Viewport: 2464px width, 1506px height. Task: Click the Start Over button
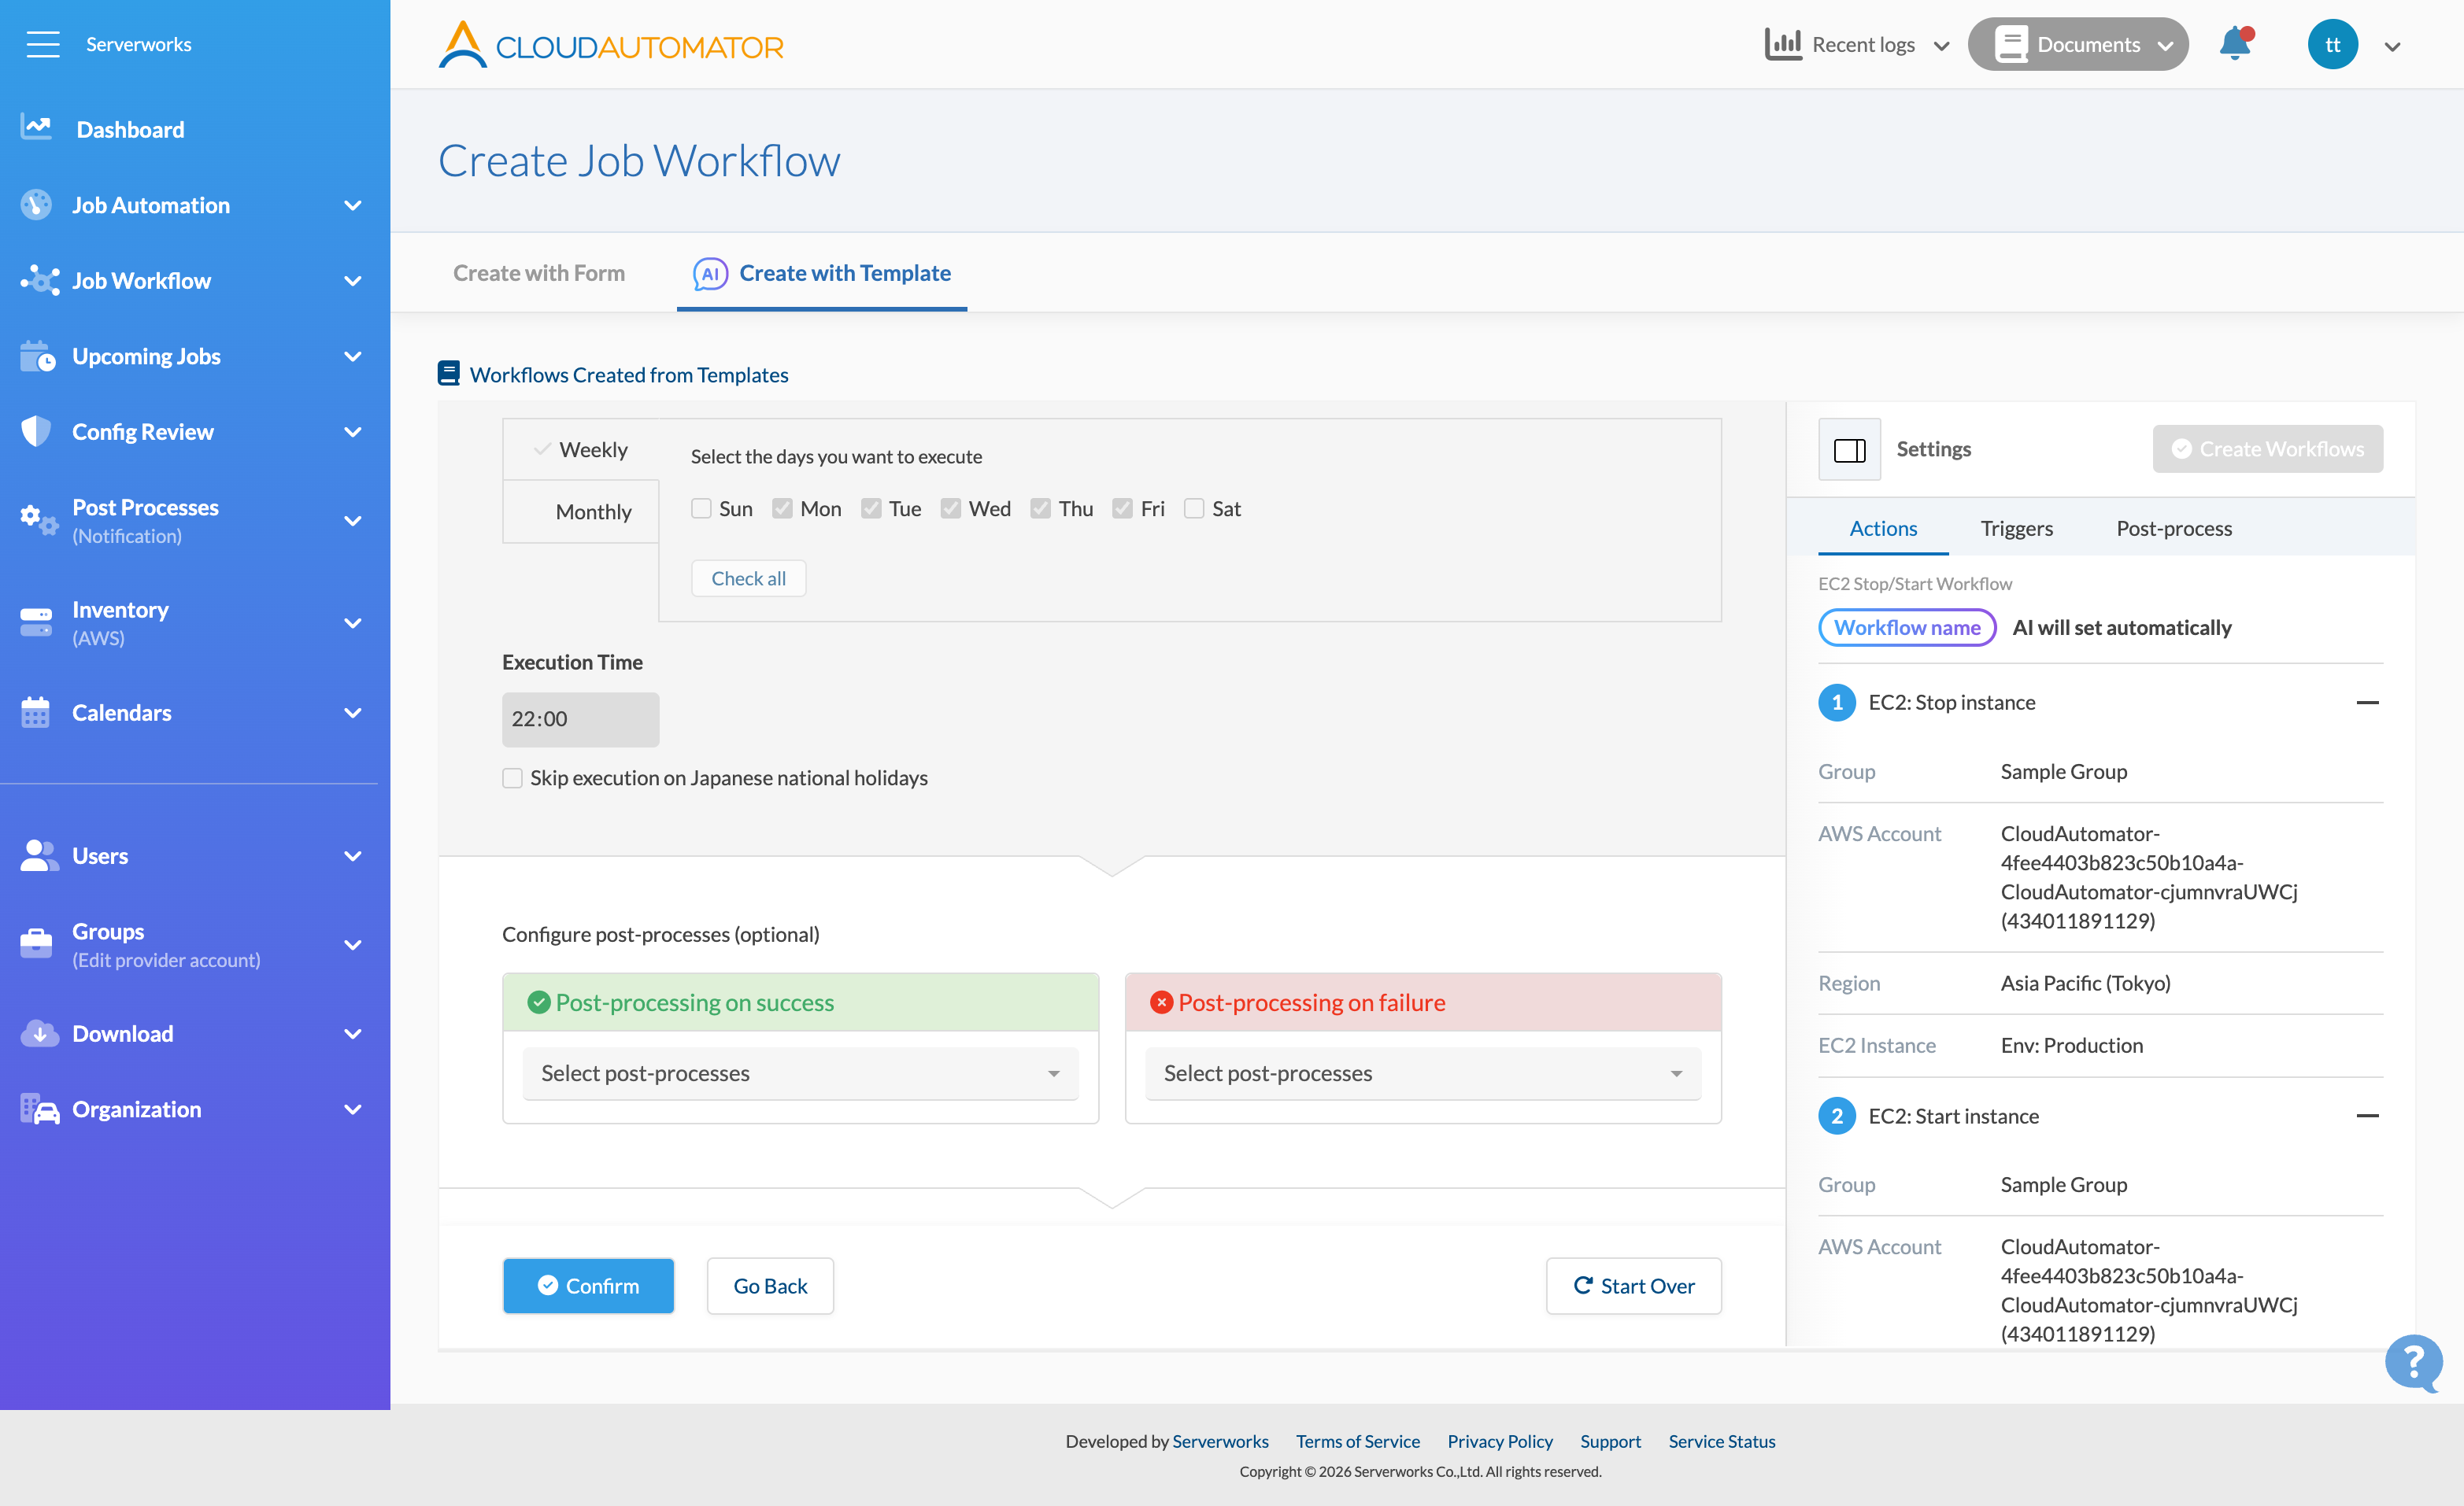(1634, 1286)
